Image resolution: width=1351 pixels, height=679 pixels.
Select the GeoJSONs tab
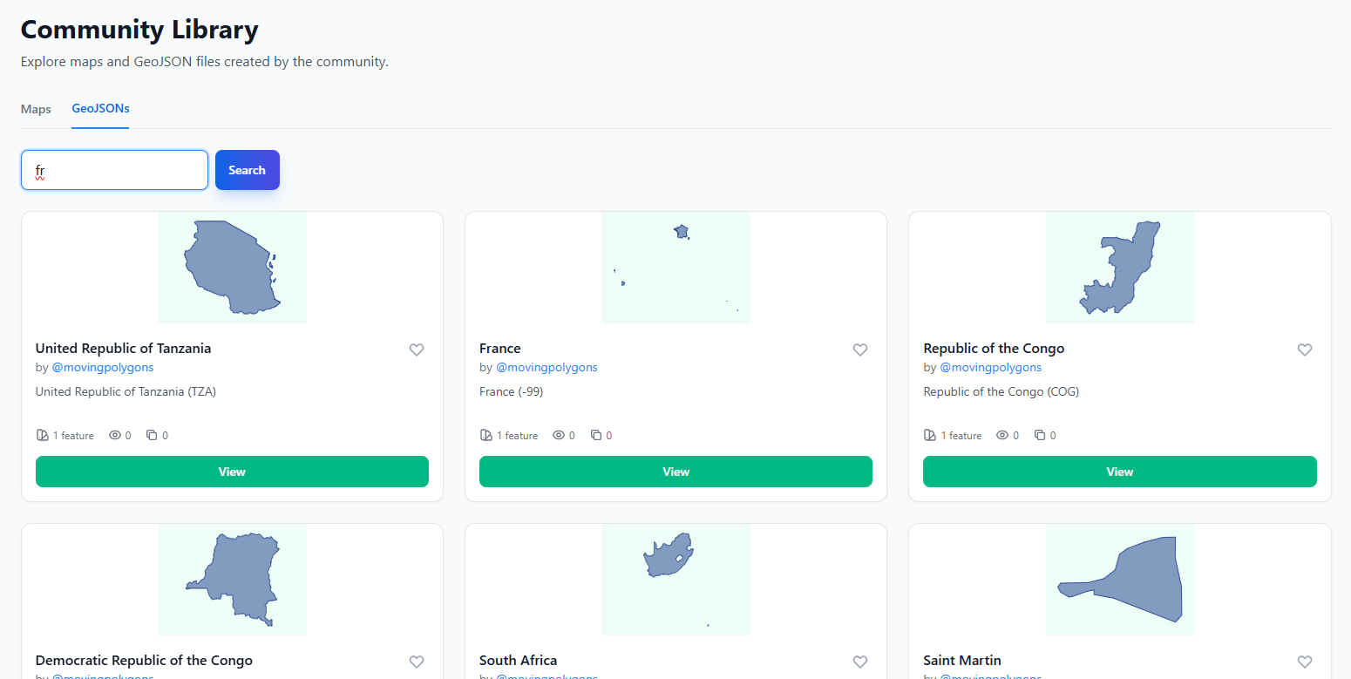click(x=100, y=108)
